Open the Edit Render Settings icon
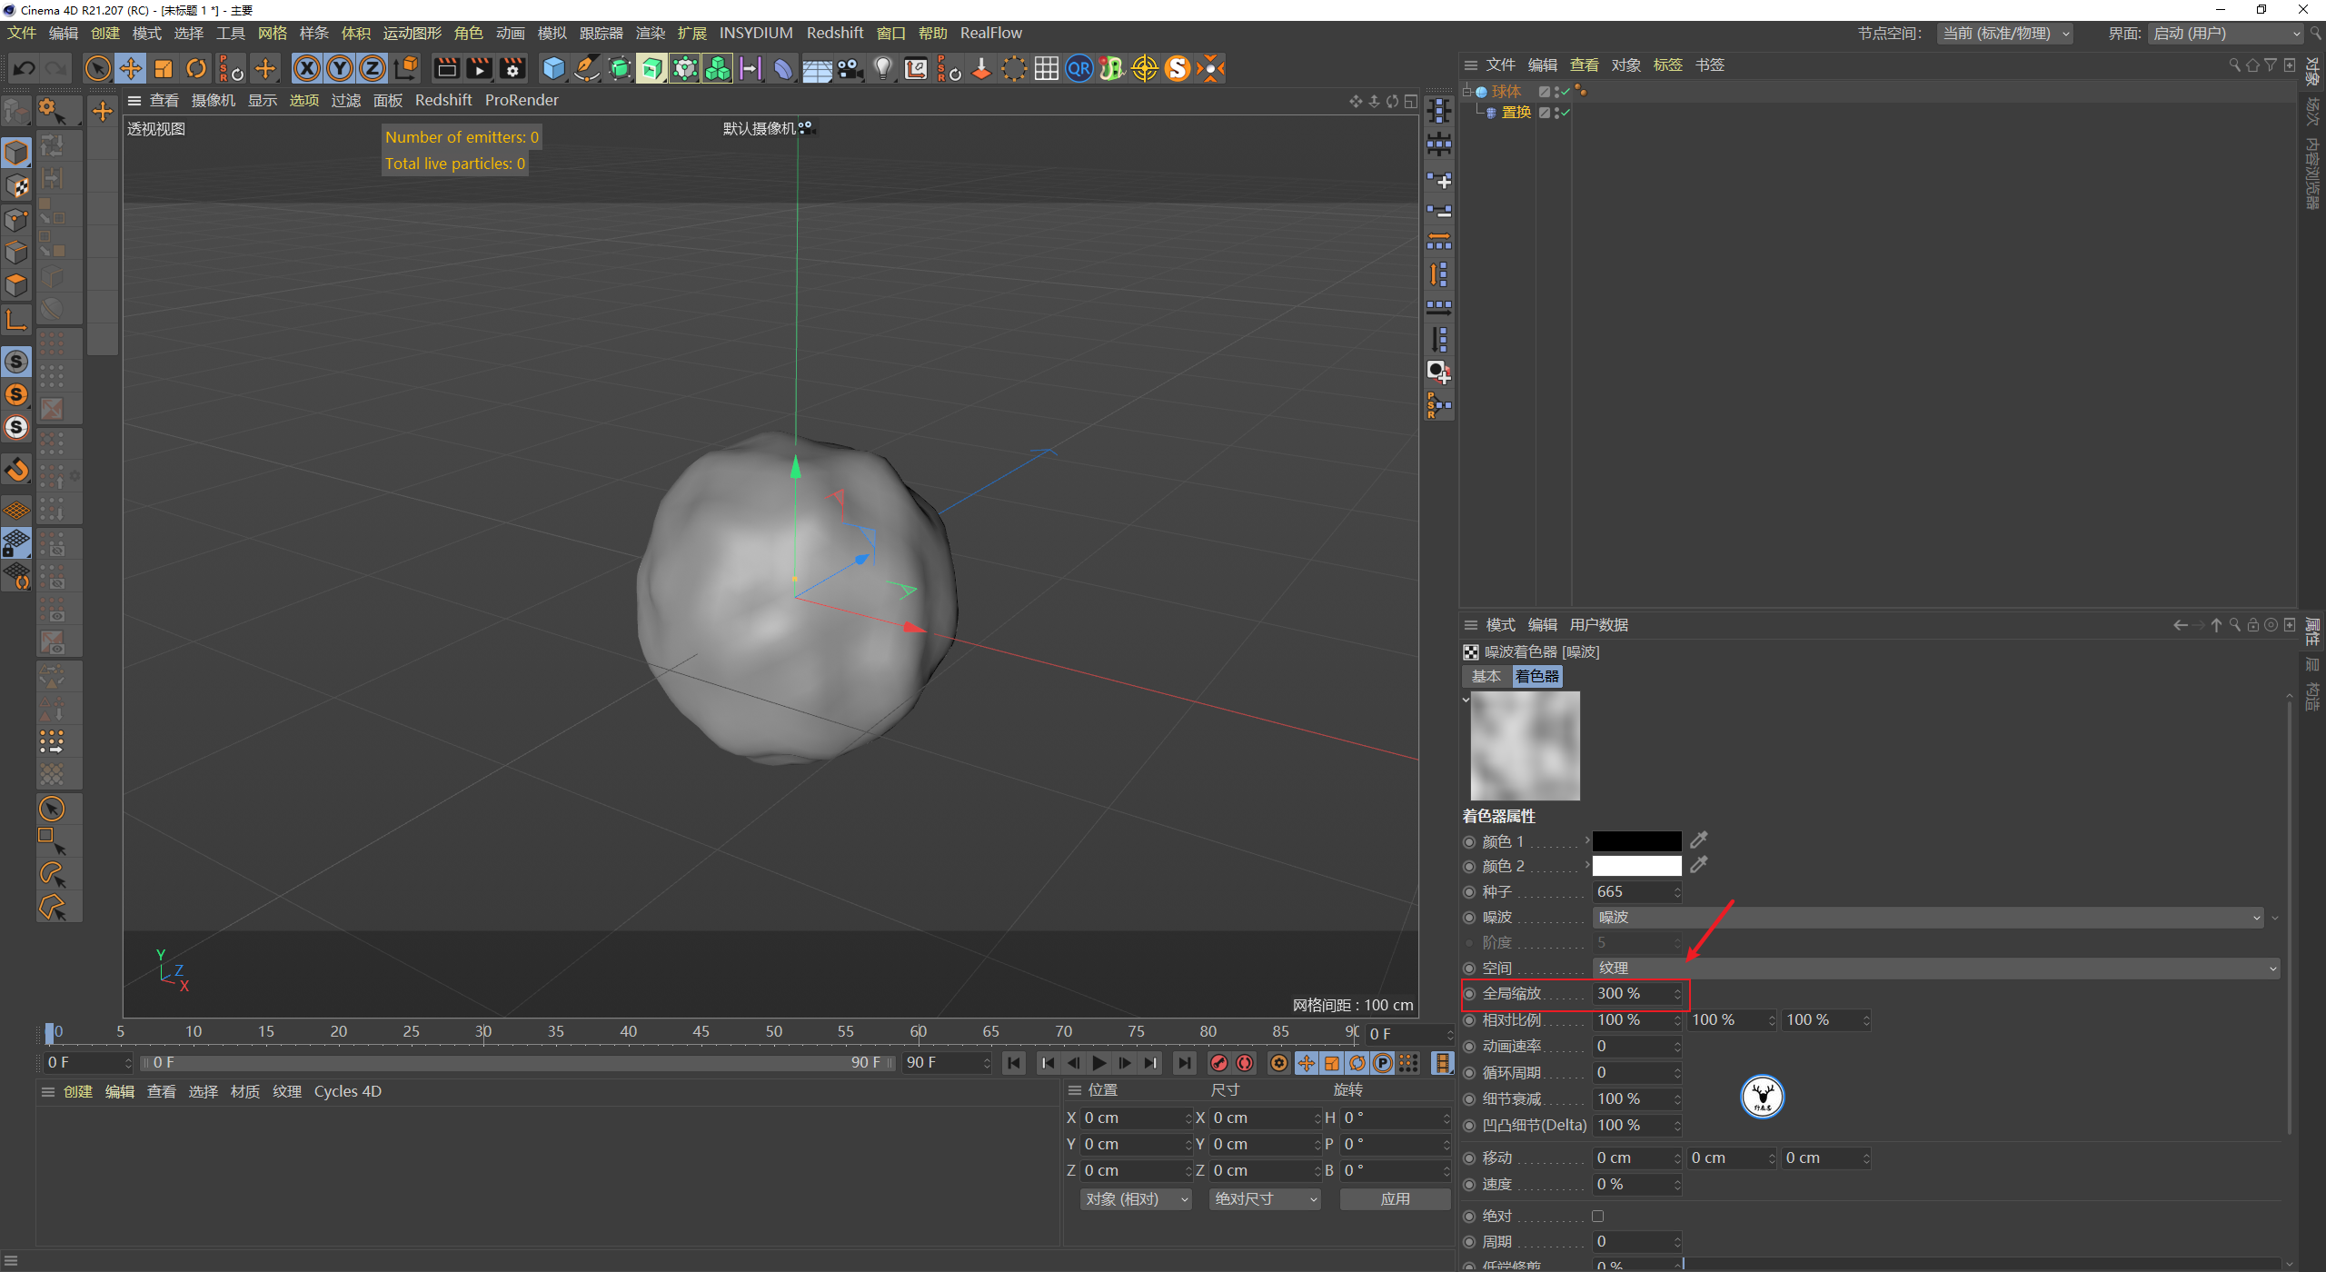This screenshot has height=1272, width=2326. point(512,69)
